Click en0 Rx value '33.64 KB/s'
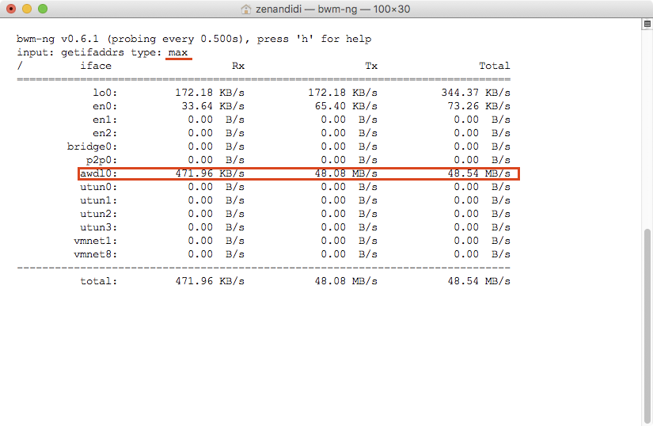Screen dimensions: 653x426 pyautogui.click(x=213, y=106)
